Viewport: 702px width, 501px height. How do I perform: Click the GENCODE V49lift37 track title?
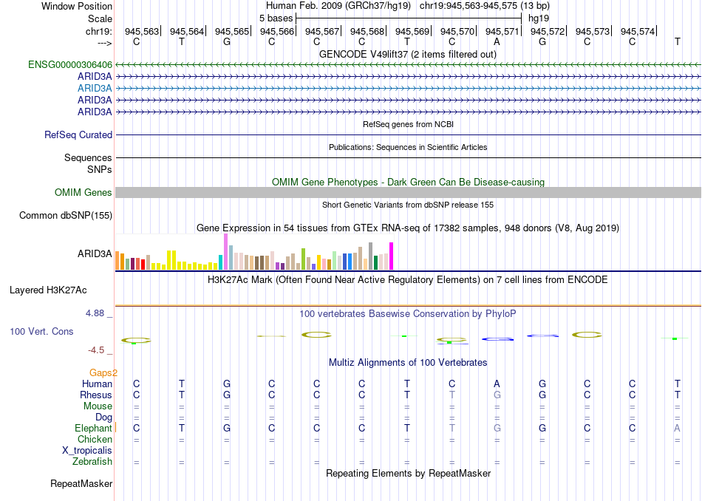coord(408,54)
